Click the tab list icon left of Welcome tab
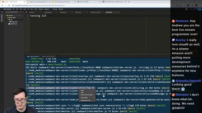This screenshot has height=113, width=202. coord(26,12)
